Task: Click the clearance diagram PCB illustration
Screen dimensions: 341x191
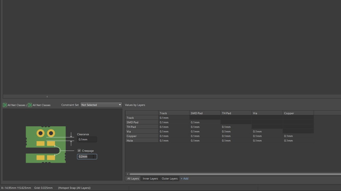Action: point(46,145)
